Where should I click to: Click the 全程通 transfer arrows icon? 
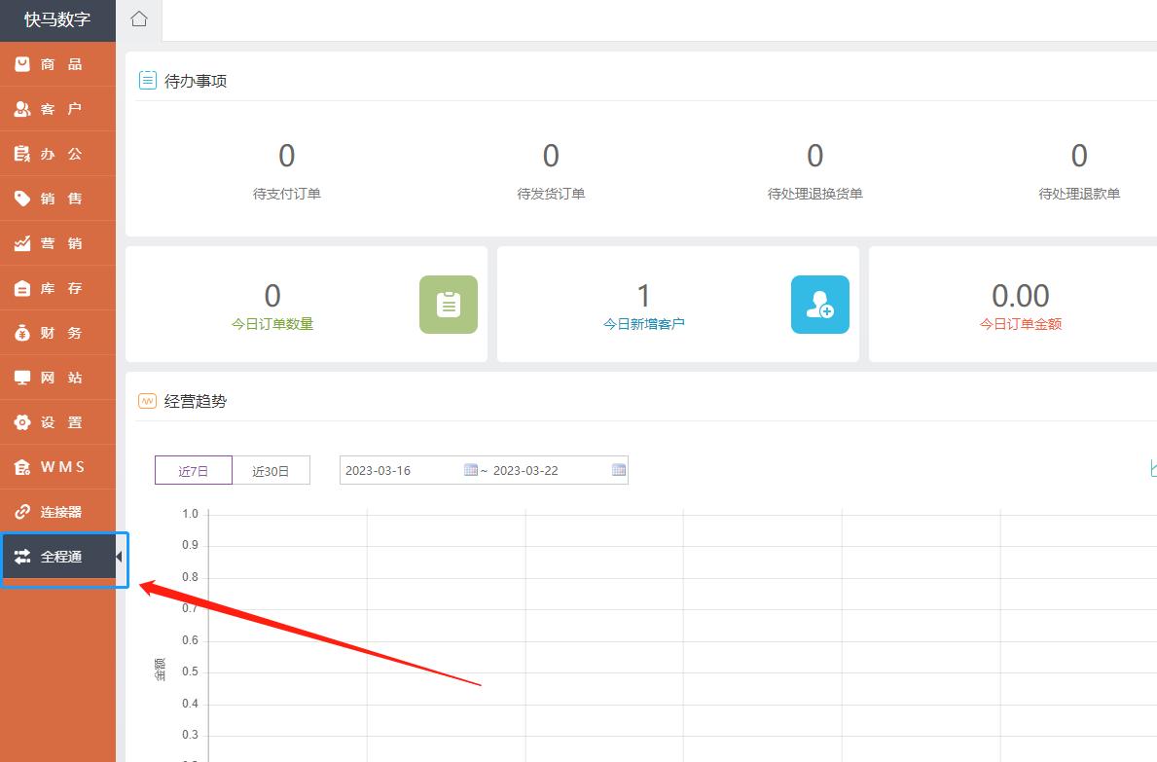(23, 557)
